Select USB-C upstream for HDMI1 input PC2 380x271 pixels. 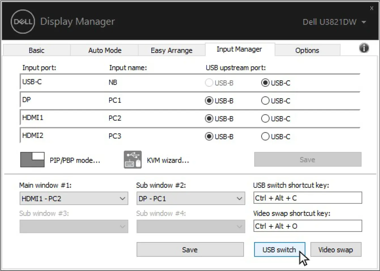tap(265, 118)
